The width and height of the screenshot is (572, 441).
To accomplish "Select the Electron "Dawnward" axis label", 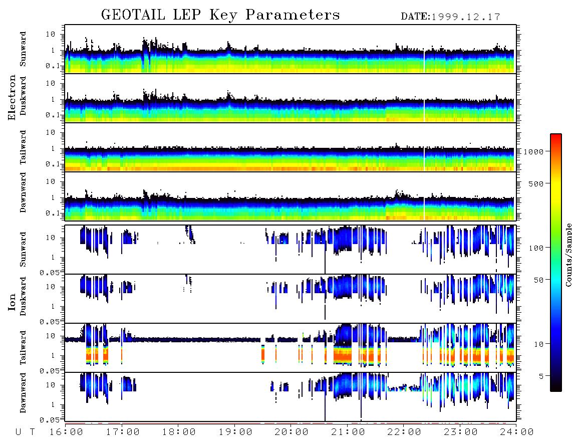I will 23,192.
